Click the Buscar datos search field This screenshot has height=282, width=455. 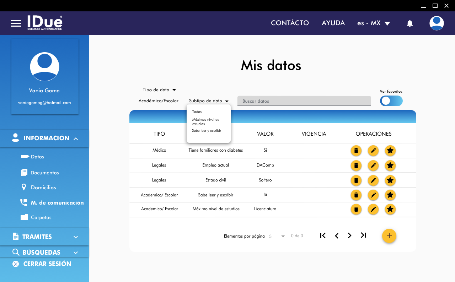(304, 101)
